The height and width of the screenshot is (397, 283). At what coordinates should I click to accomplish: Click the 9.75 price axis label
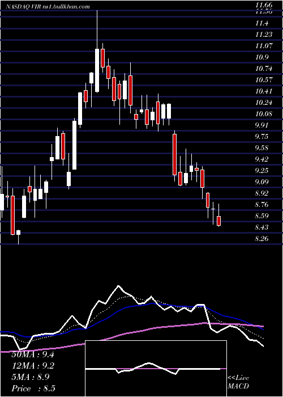coord(261,137)
